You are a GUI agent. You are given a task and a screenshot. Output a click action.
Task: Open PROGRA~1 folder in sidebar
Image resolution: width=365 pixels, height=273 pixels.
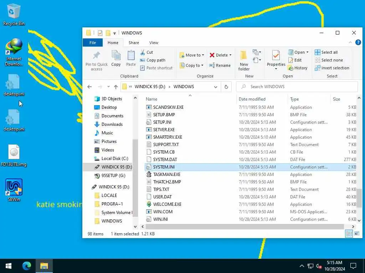pos(109,204)
